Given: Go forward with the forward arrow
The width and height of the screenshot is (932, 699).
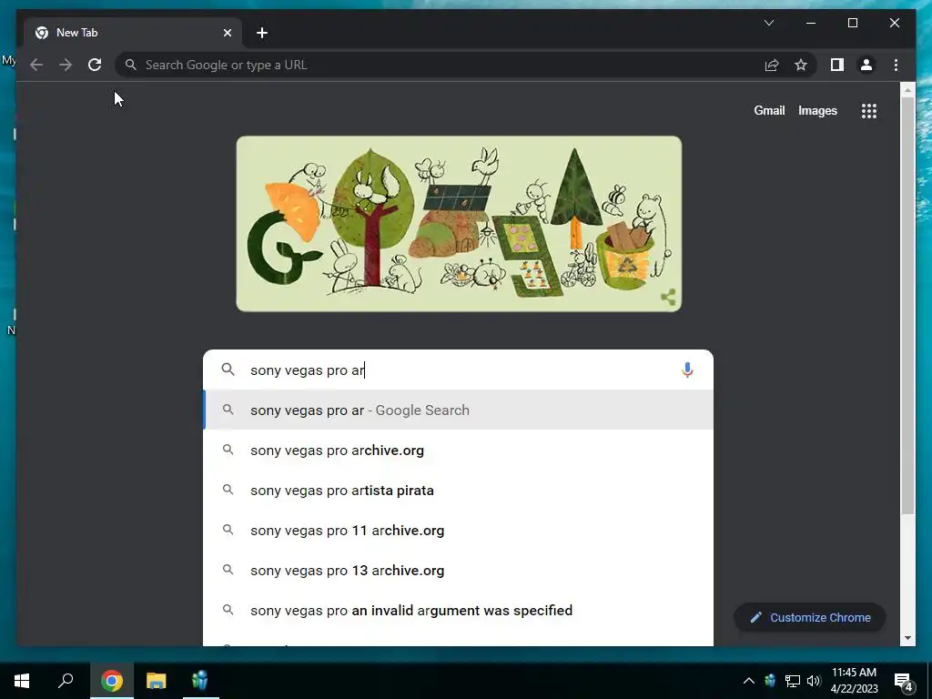Looking at the screenshot, I should [66, 65].
